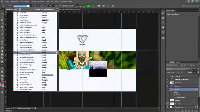The width and height of the screenshot is (200, 112).
Task: Toggle the Character panel icon
Action: pyautogui.click(x=98, y=6)
